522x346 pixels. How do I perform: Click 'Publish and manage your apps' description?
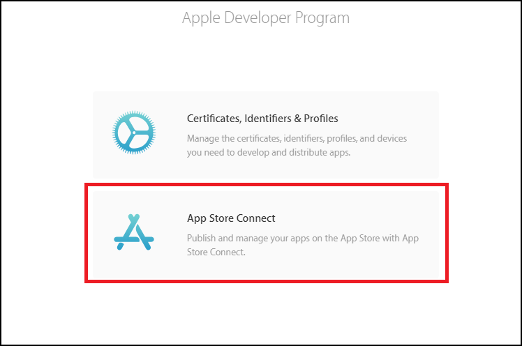click(303, 245)
